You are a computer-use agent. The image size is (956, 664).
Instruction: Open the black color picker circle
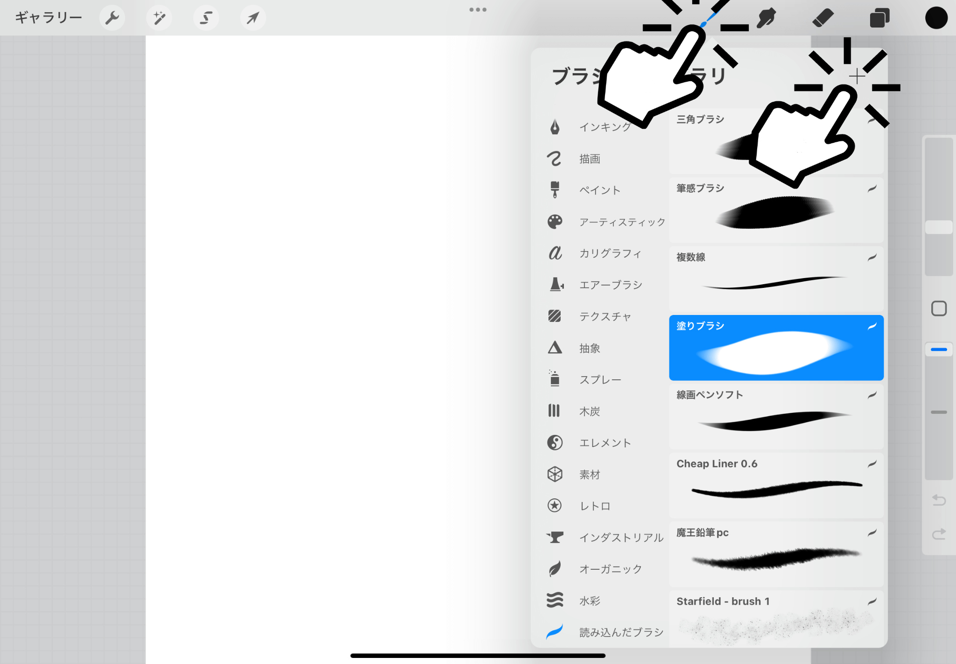936,18
